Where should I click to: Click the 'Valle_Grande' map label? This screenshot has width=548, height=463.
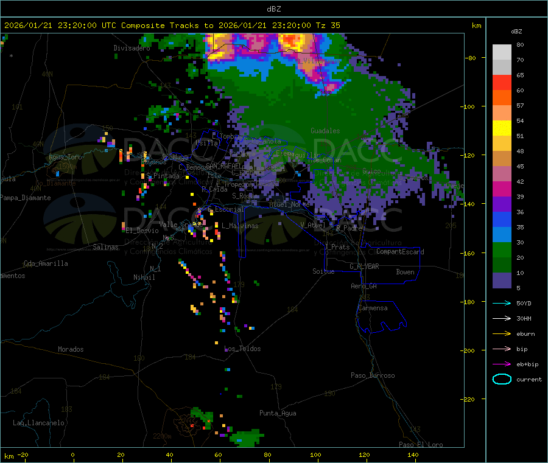181,225
